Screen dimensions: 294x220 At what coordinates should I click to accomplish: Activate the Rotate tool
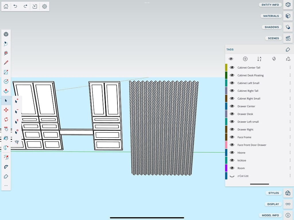pyautogui.click(x=6, y=119)
